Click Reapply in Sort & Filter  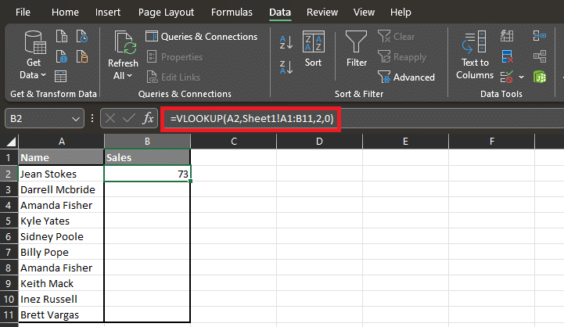[402, 57]
